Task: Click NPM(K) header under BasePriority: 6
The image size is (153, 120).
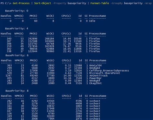Action: tap(19, 60)
